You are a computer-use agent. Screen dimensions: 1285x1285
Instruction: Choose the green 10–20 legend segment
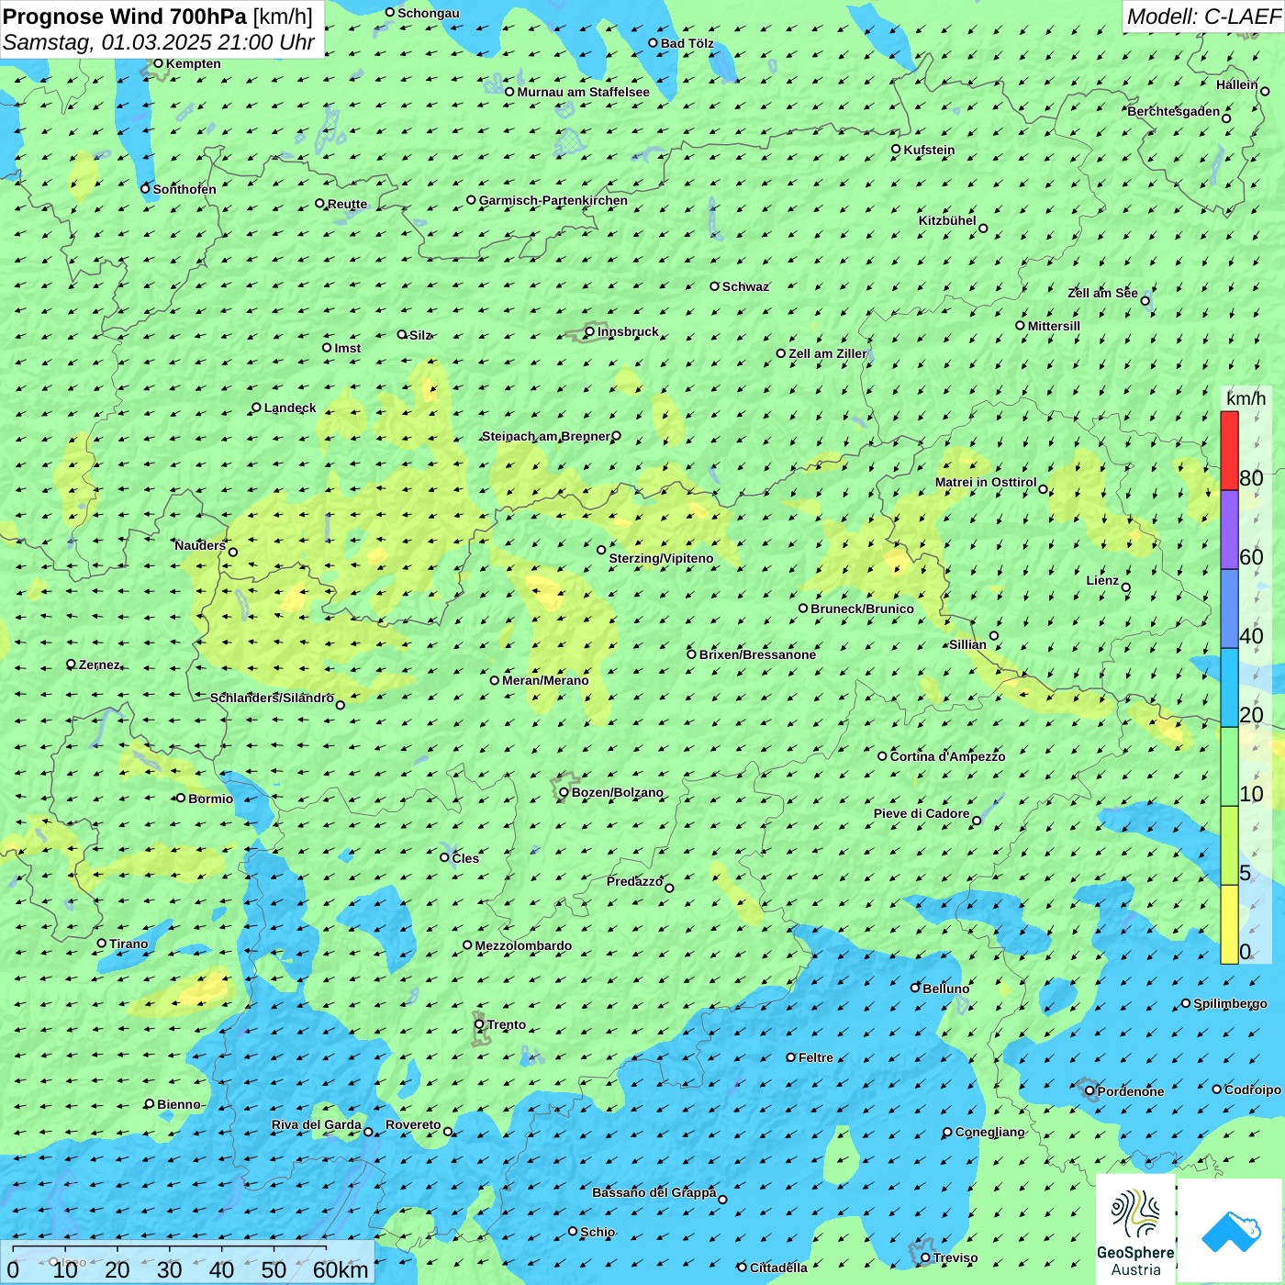(1229, 767)
